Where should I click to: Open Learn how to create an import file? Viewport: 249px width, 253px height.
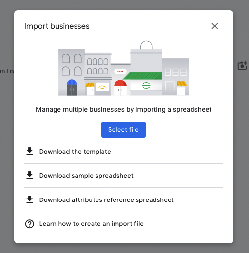[92, 224]
